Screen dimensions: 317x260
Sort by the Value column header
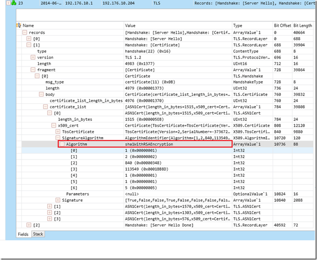click(130, 25)
